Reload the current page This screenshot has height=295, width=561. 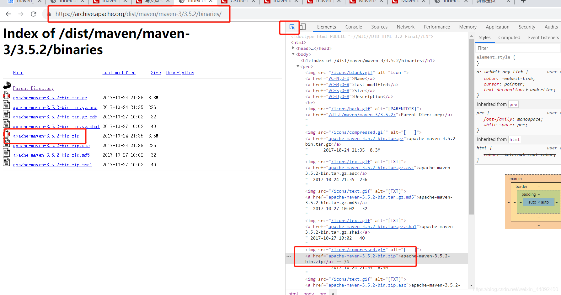(34, 14)
